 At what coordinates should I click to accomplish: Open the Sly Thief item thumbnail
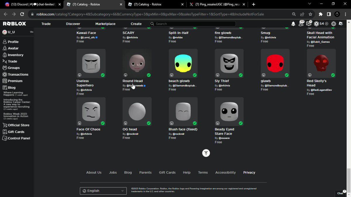point(229,63)
